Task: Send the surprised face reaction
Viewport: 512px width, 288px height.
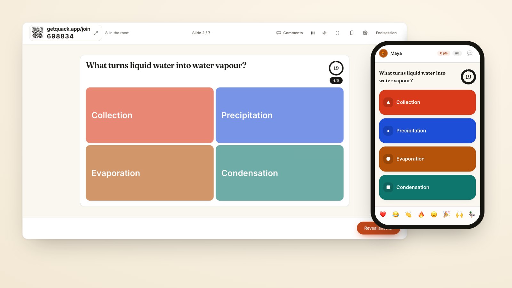Action: point(434,214)
